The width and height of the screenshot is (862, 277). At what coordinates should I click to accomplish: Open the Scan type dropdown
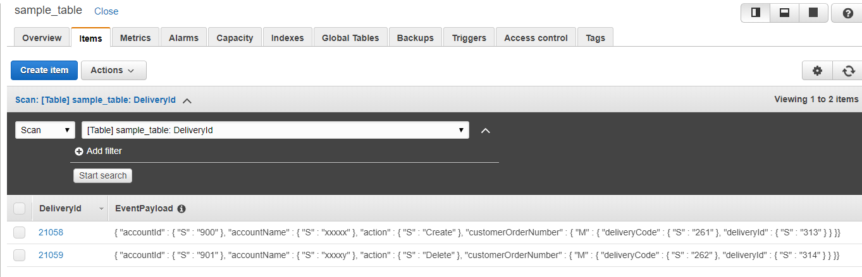point(45,130)
